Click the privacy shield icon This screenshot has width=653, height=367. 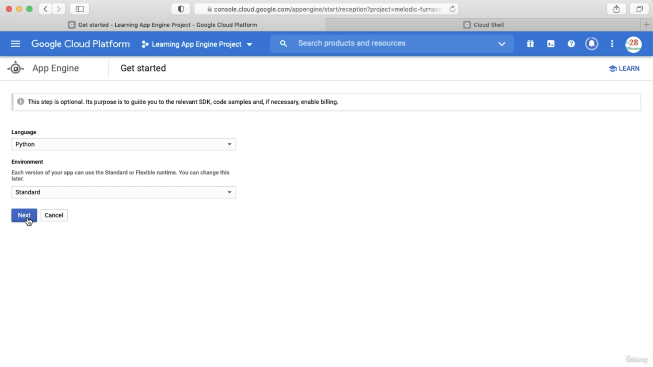pyautogui.click(x=181, y=9)
